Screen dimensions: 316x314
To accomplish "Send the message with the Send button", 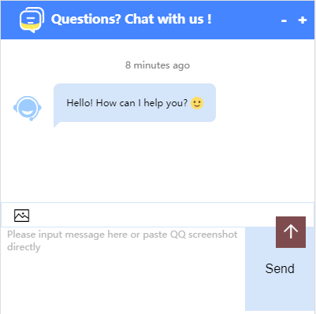I will pos(280,268).
